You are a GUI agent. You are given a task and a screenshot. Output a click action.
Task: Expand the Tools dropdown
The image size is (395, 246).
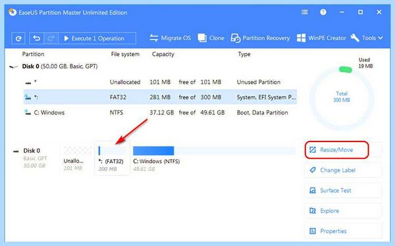pyautogui.click(x=367, y=38)
